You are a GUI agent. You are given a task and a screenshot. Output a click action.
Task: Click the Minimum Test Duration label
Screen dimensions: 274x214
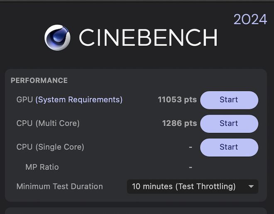(x=60, y=187)
